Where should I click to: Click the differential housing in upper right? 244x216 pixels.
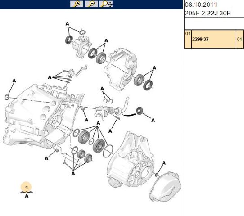coord(121,69)
